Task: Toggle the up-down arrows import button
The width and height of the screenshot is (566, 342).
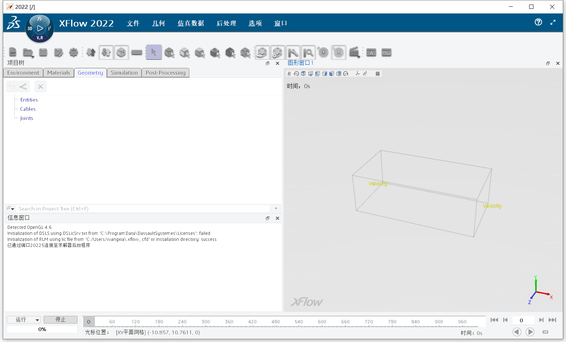Action: point(106,52)
